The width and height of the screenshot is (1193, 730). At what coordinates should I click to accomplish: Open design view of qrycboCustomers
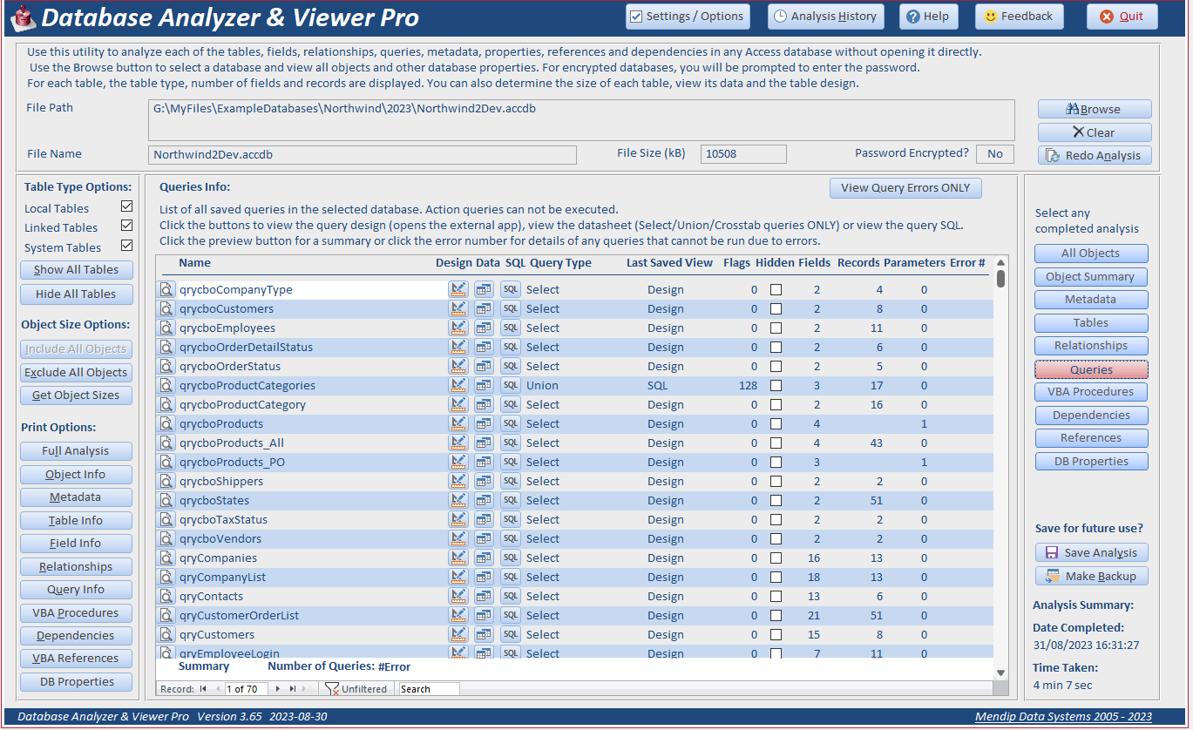(x=458, y=309)
